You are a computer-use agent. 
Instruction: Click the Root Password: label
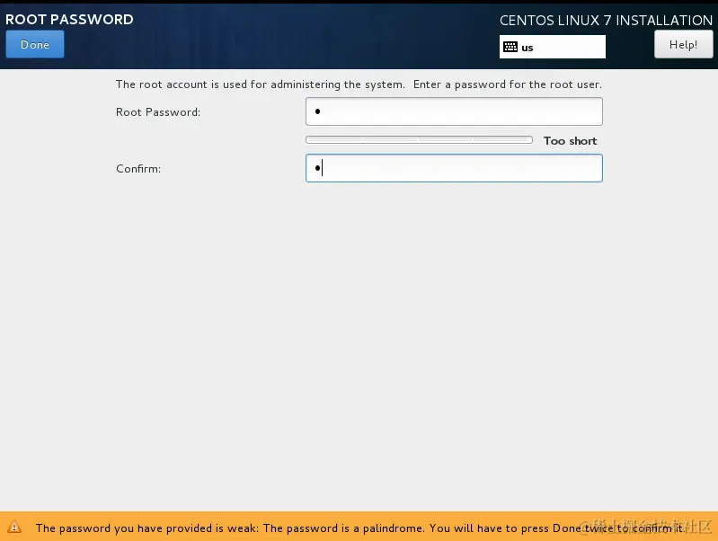[158, 112]
